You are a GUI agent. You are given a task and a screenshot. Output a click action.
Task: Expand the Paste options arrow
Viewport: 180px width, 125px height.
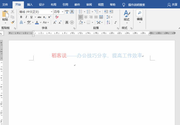coord(5,23)
